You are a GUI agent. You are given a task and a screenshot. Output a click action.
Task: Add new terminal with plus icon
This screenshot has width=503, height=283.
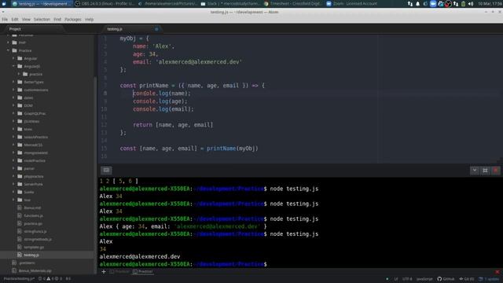(104, 272)
